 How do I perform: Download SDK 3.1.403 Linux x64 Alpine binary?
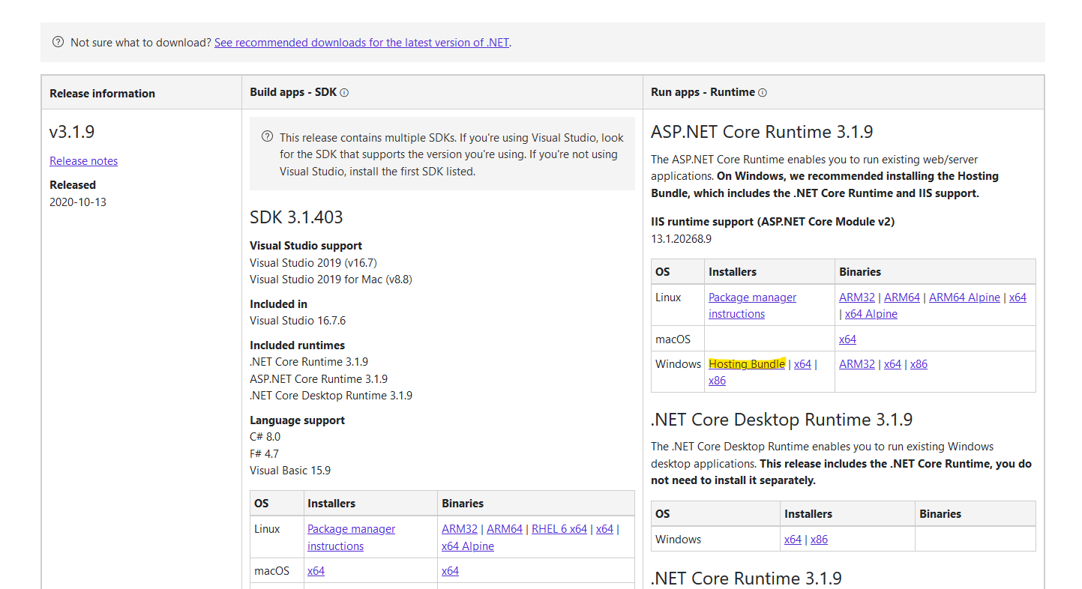click(468, 546)
